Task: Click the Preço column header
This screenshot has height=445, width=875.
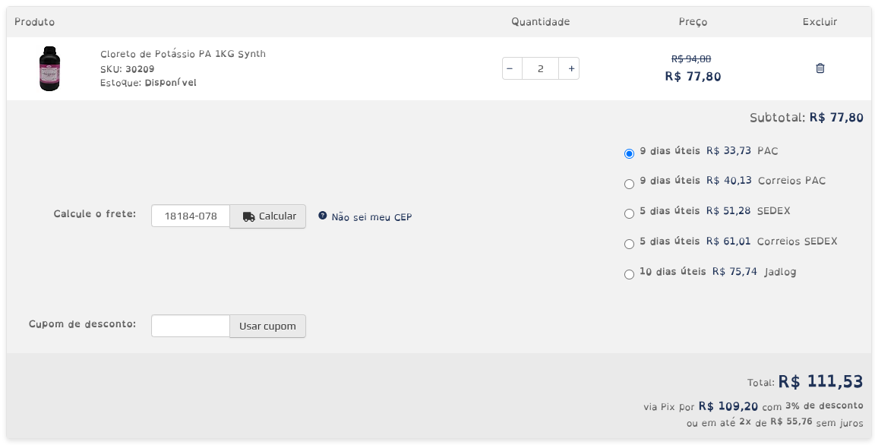Action: 693,22
